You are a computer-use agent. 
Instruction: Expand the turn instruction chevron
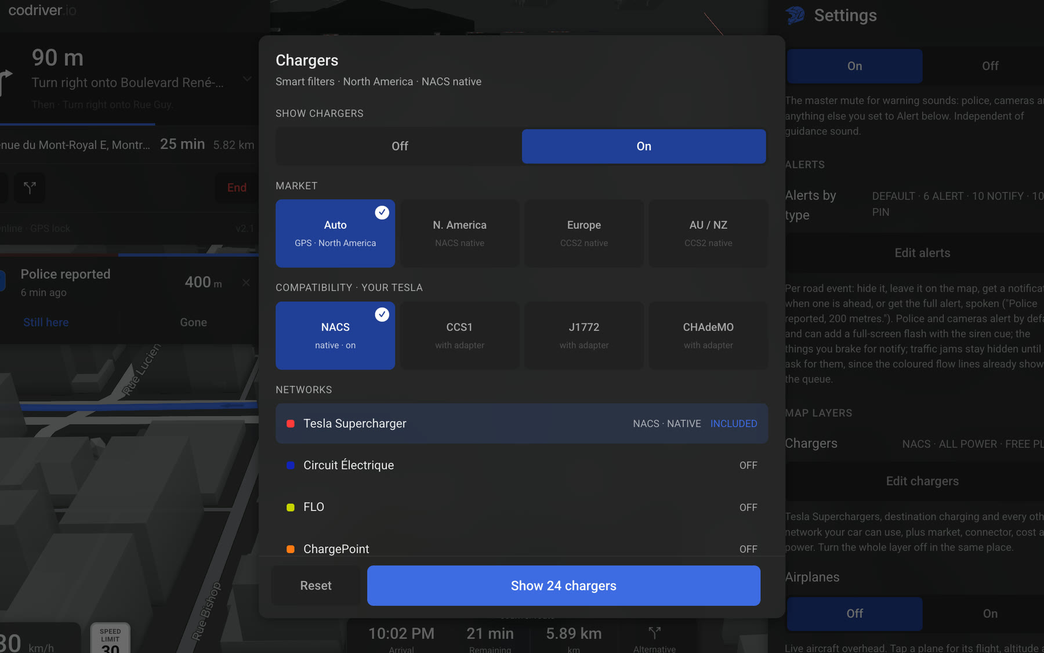pyautogui.click(x=247, y=79)
